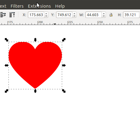The height and width of the screenshot is (114, 140).
Task: Decrease the W width with down arrow
Action: point(104,16)
